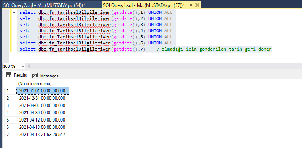Click cell 2021-04-18 00:00:00.000

(43, 127)
